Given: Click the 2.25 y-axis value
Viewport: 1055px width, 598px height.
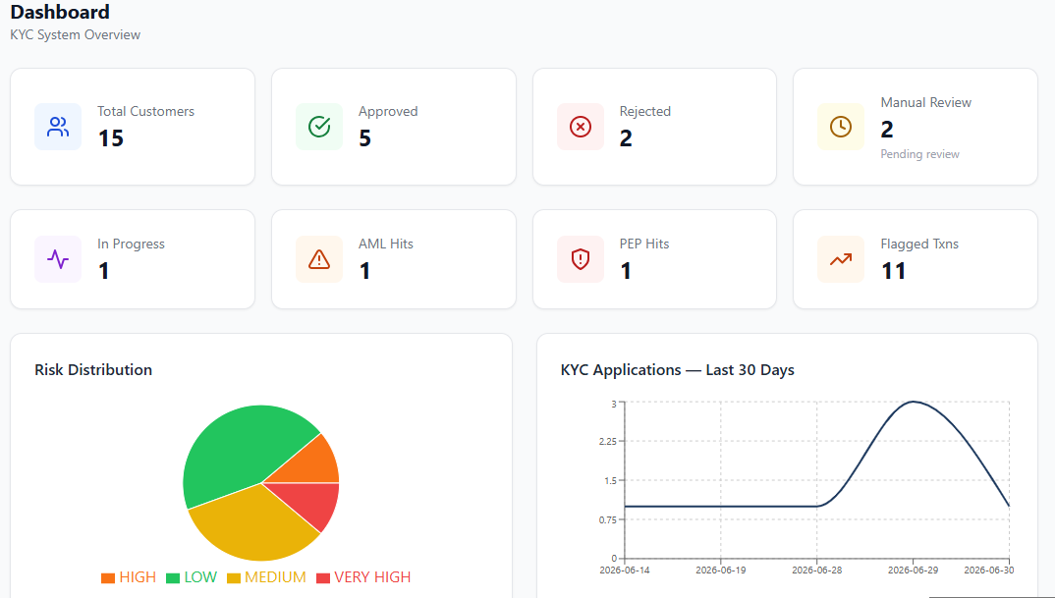Looking at the screenshot, I should [608, 441].
